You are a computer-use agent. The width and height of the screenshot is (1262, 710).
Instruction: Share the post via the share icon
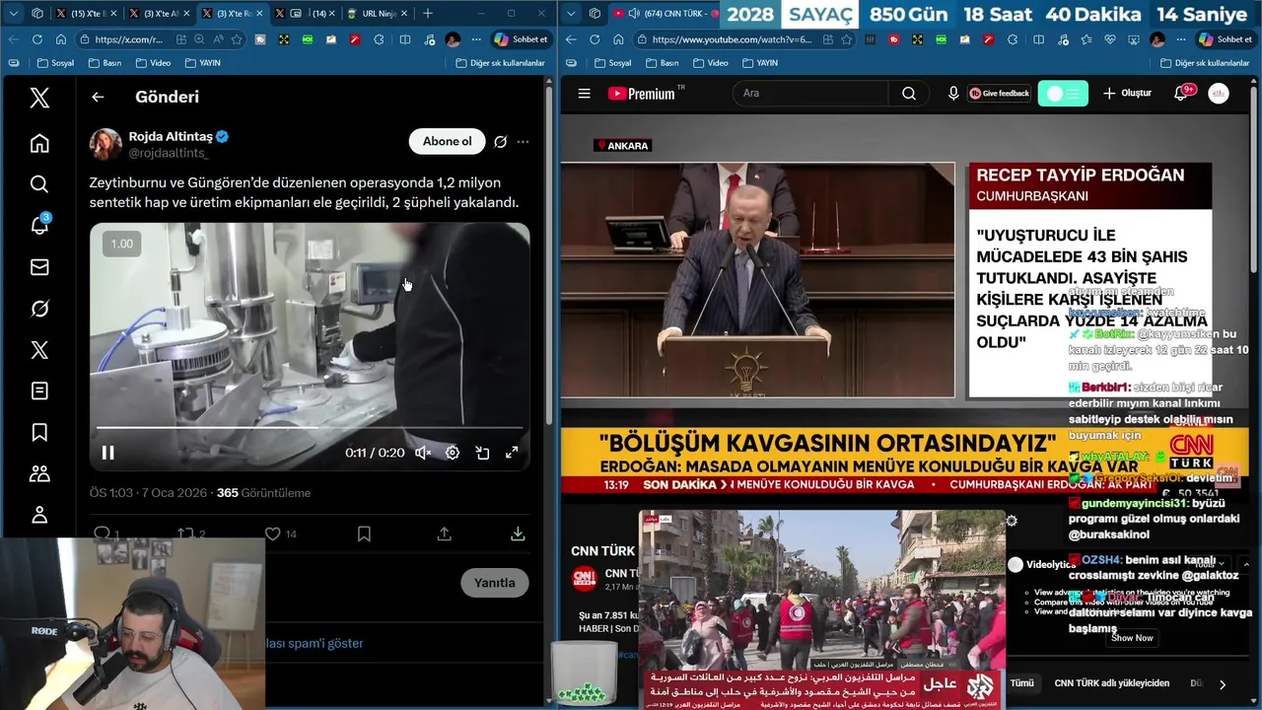tap(445, 533)
